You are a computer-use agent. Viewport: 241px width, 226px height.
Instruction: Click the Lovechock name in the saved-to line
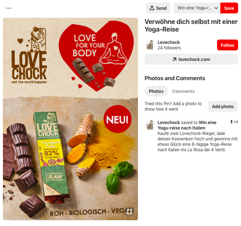tap(169, 123)
